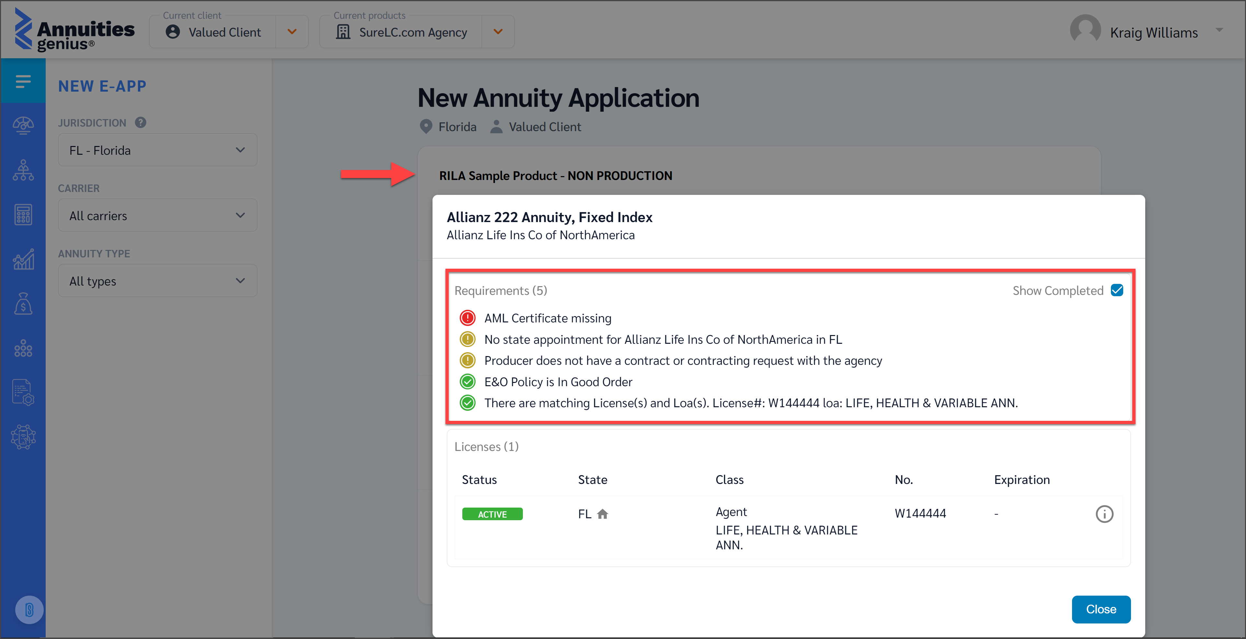Screen dimensions: 1246x639
Task: Click the Florida label under the title
Action: click(x=457, y=127)
